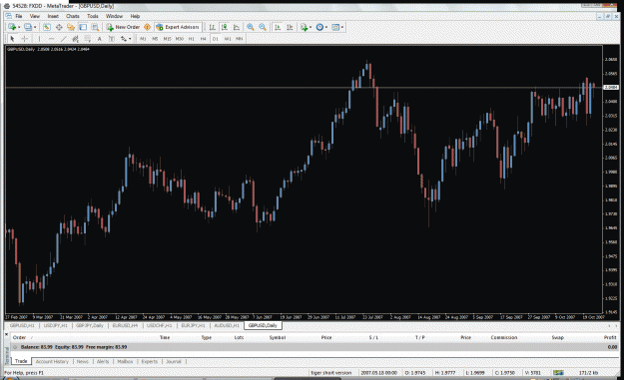The width and height of the screenshot is (624, 380).
Task: Toggle the Market Watch window icon
Action: (x=47, y=27)
